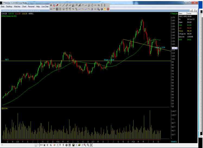
Task: Click the SMA(CloseLine:50) indicator label
Action: [x=9, y=16]
